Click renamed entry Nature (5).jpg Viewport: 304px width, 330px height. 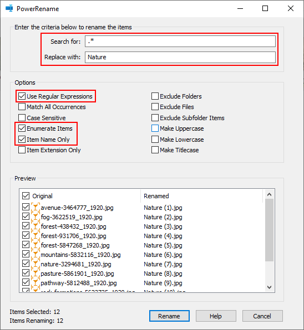[x=163, y=245]
